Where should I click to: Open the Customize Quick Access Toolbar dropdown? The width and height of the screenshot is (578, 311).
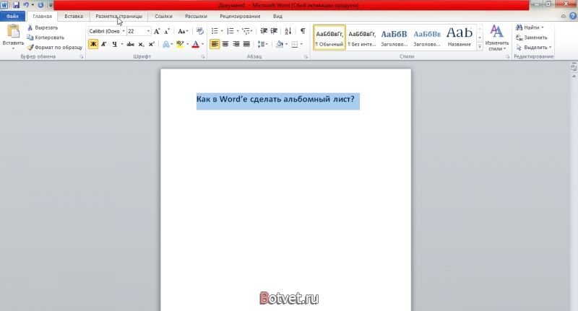point(51,6)
